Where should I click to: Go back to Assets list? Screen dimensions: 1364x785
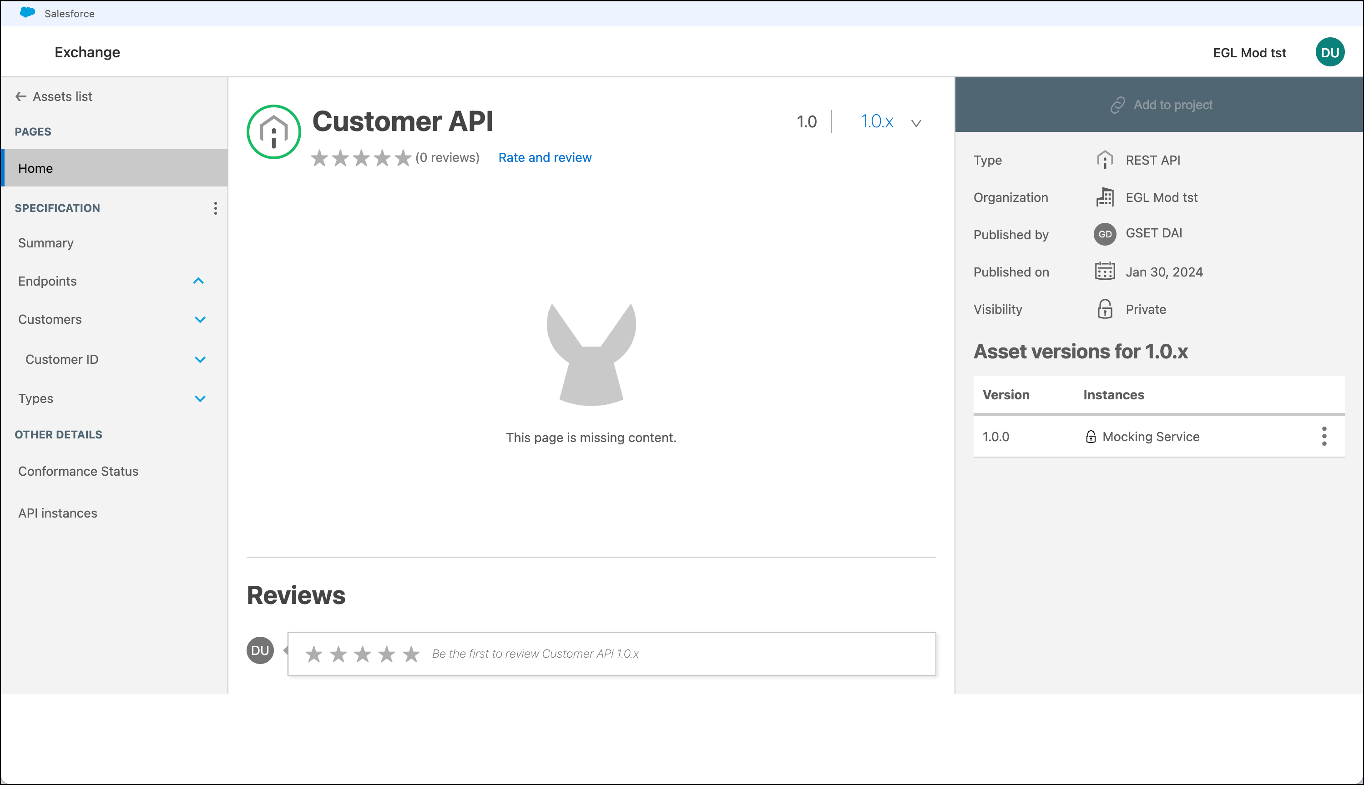pos(63,96)
